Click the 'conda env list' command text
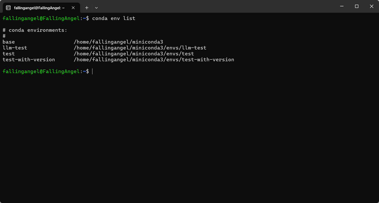The image size is (379, 203). tap(114, 18)
